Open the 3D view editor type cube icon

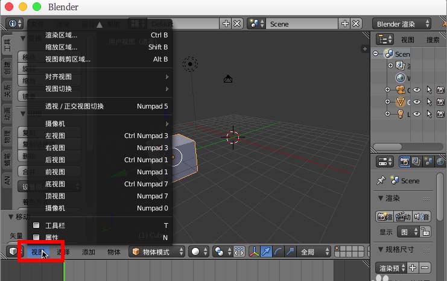(x=14, y=251)
